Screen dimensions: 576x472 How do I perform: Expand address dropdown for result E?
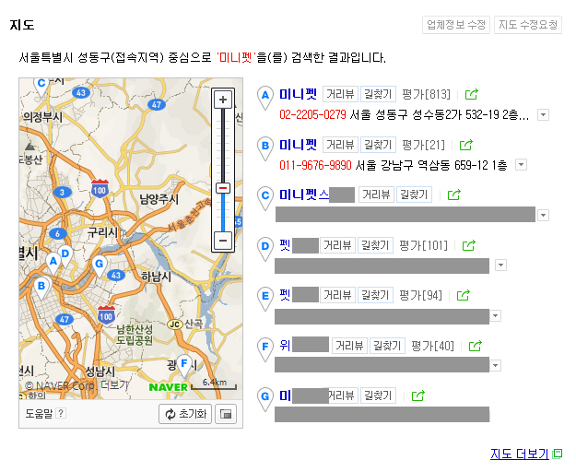click(496, 315)
